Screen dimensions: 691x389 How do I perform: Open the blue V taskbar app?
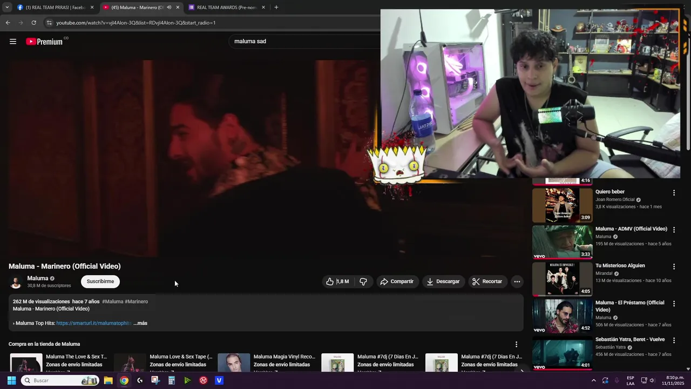coord(219,380)
